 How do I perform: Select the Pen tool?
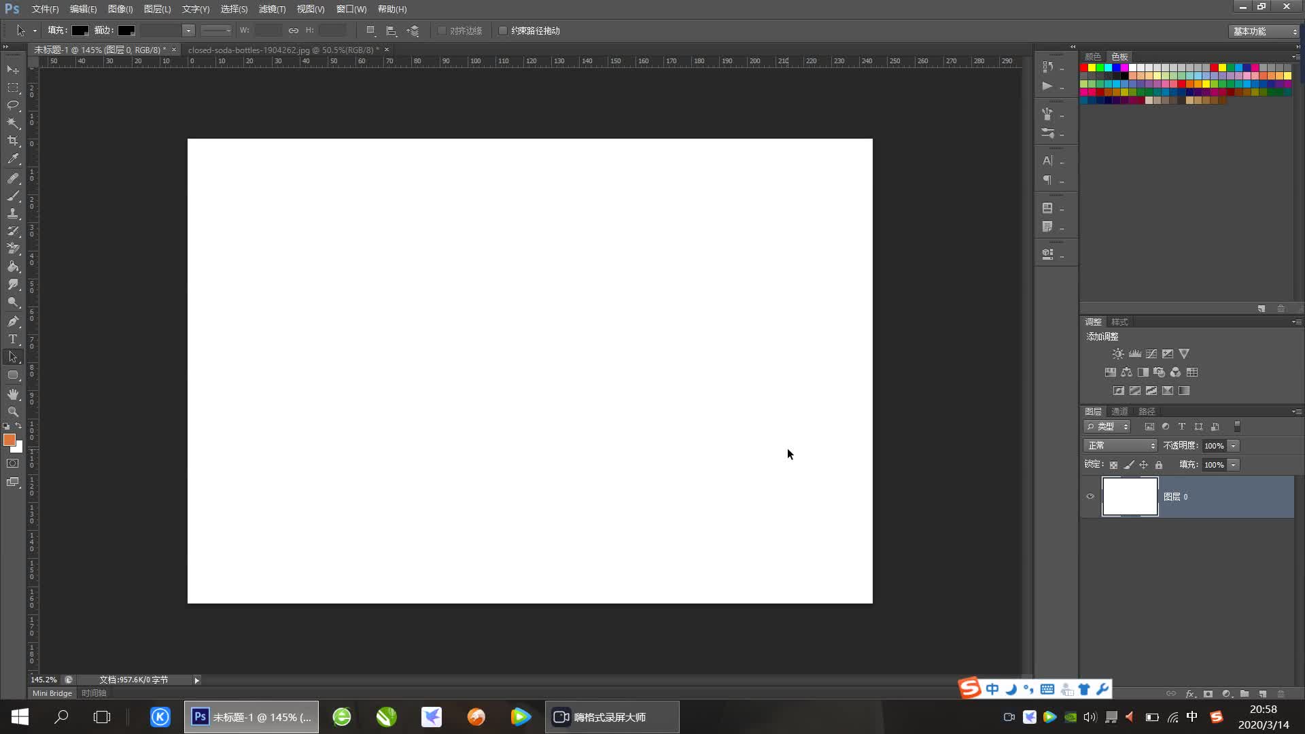click(x=13, y=321)
